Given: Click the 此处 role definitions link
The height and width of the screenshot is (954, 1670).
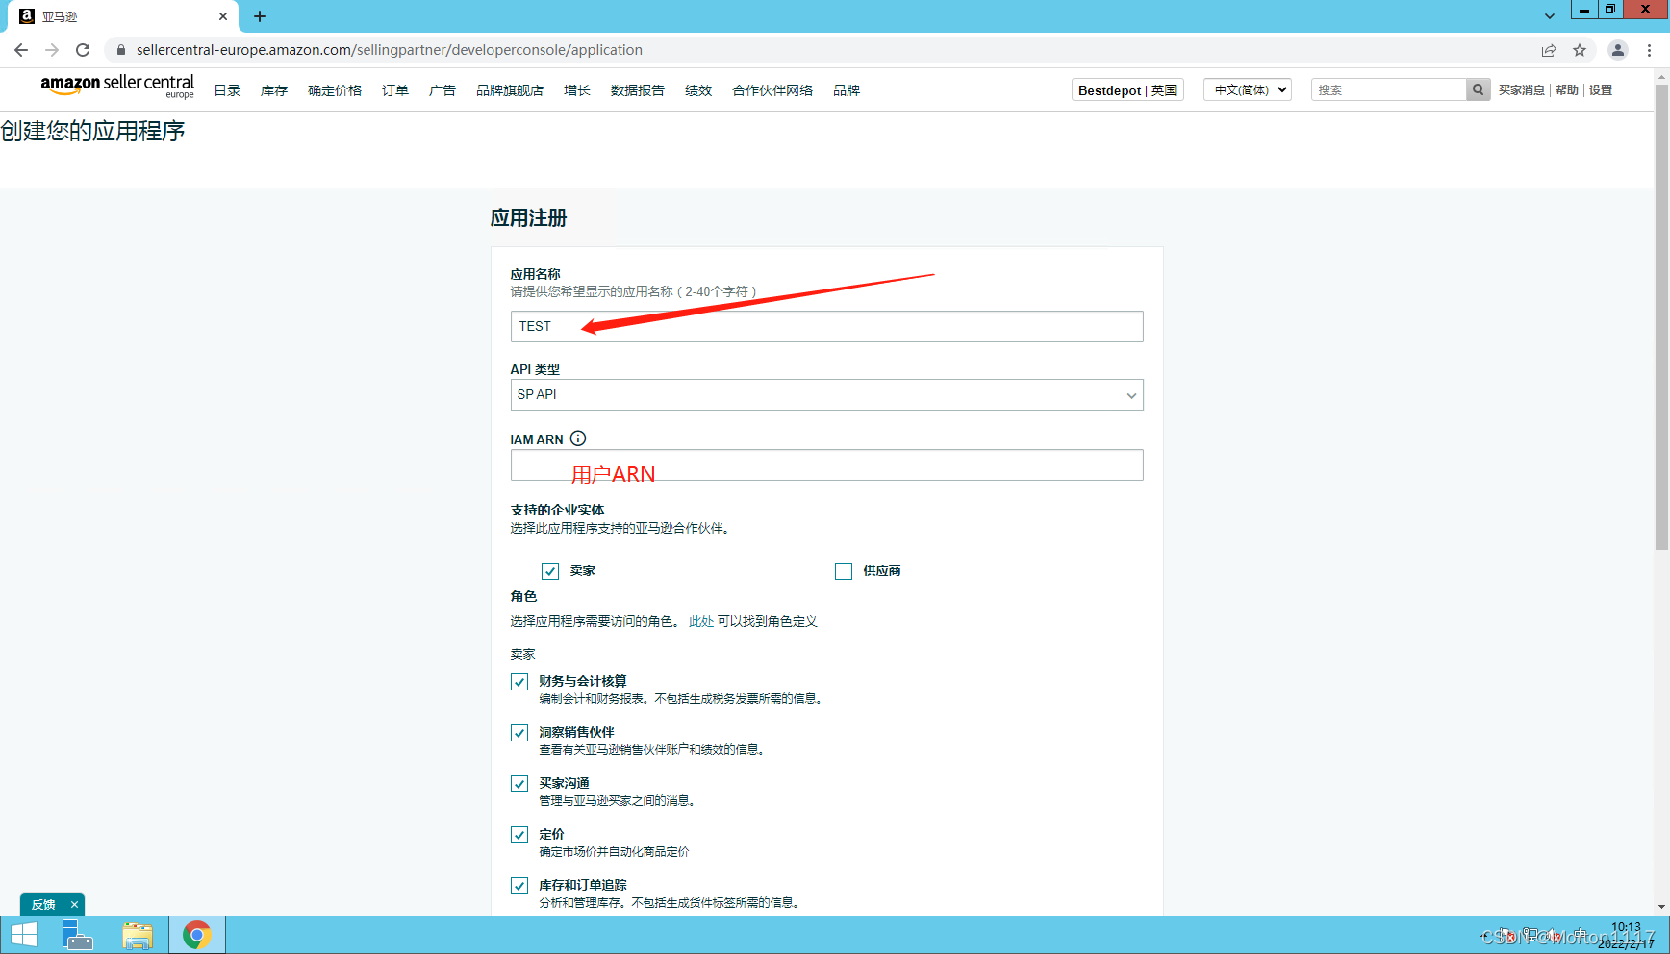Looking at the screenshot, I should tap(701, 622).
